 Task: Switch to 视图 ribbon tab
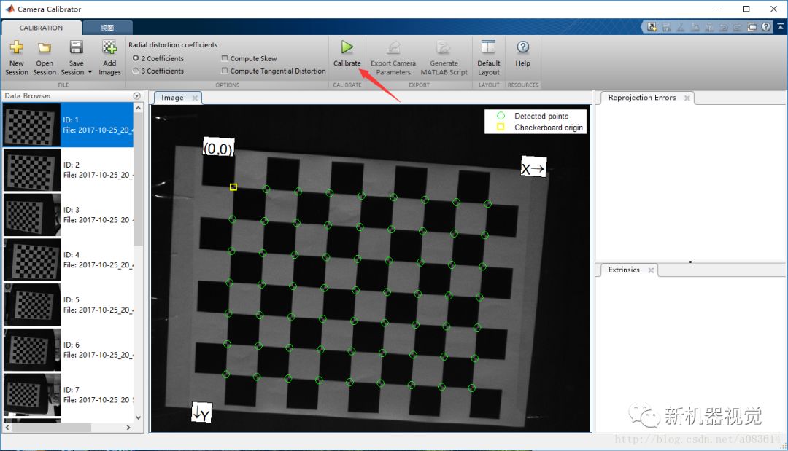[107, 28]
